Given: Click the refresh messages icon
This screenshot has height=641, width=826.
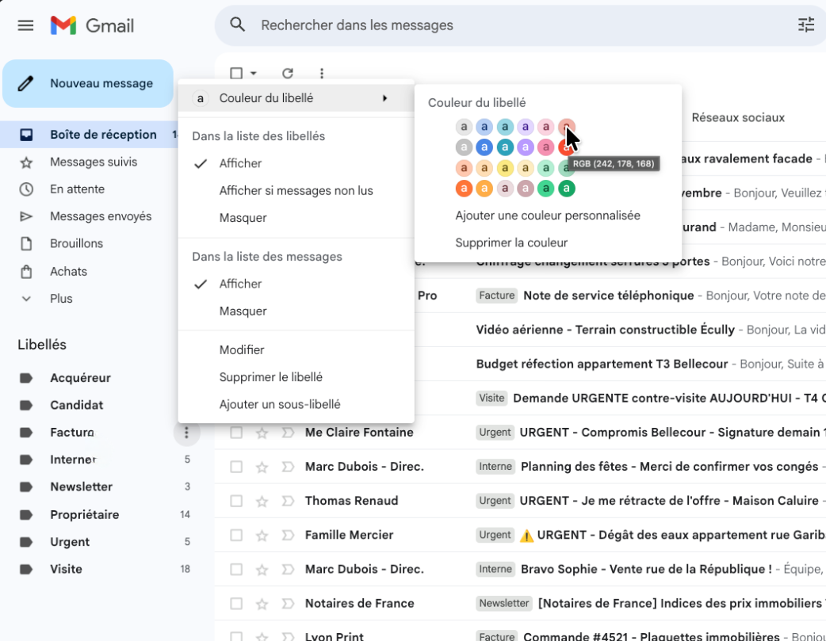Looking at the screenshot, I should pos(288,74).
